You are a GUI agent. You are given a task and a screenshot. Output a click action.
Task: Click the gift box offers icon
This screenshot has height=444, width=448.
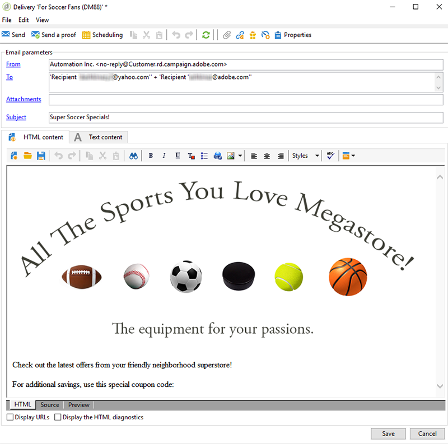[253, 35]
